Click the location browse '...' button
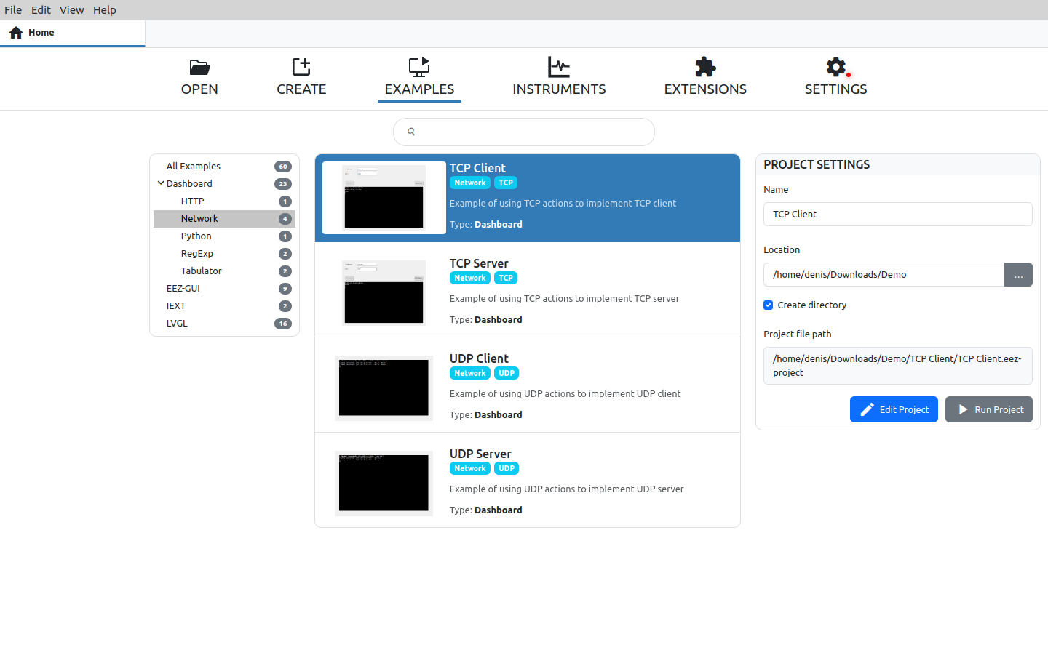 point(1019,274)
